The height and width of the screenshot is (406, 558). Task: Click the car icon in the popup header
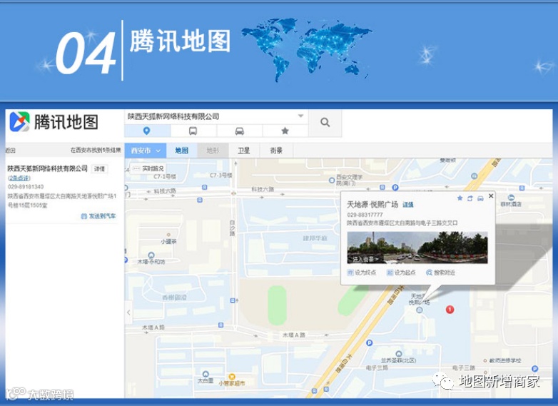pyautogui.click(x=480, y=198)
